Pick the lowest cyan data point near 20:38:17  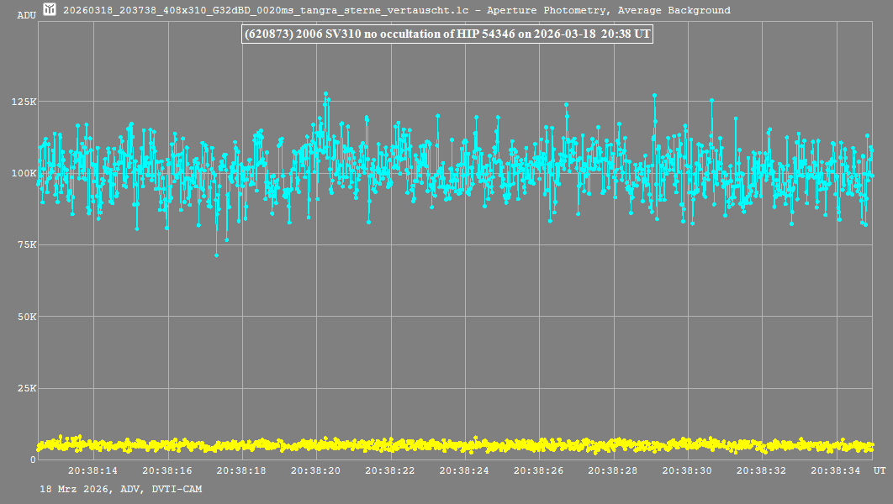pos(216,255)
